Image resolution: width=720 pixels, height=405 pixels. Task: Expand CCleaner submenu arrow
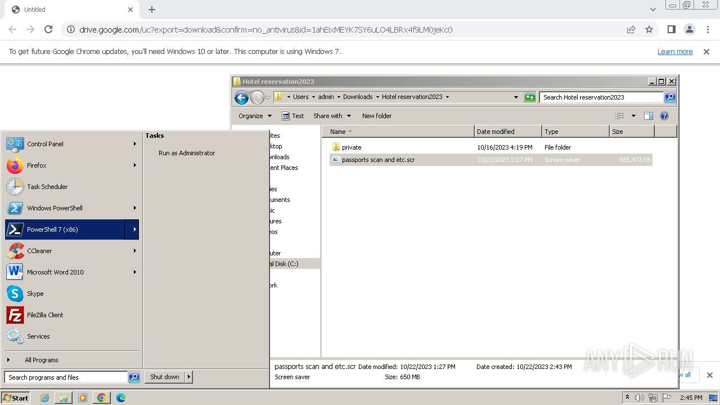134,251
